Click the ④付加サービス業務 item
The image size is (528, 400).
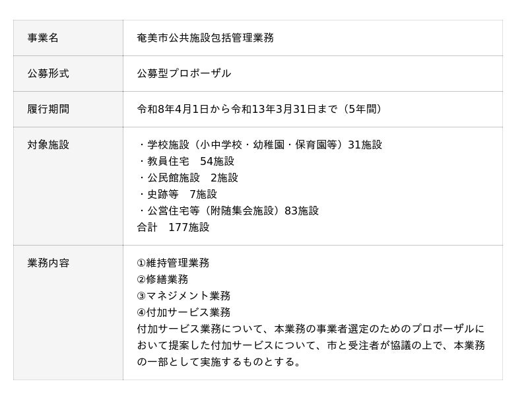pos(183,312)
